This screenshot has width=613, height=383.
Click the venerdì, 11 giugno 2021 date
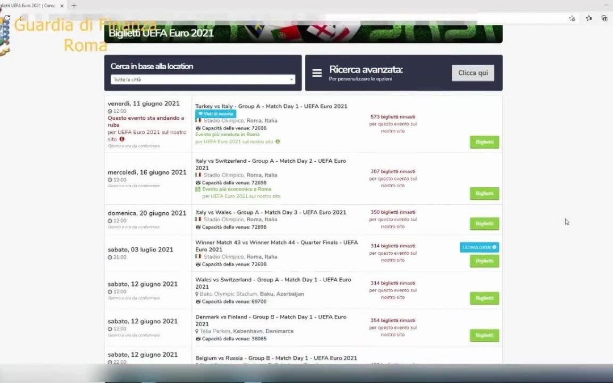[144, 104]
